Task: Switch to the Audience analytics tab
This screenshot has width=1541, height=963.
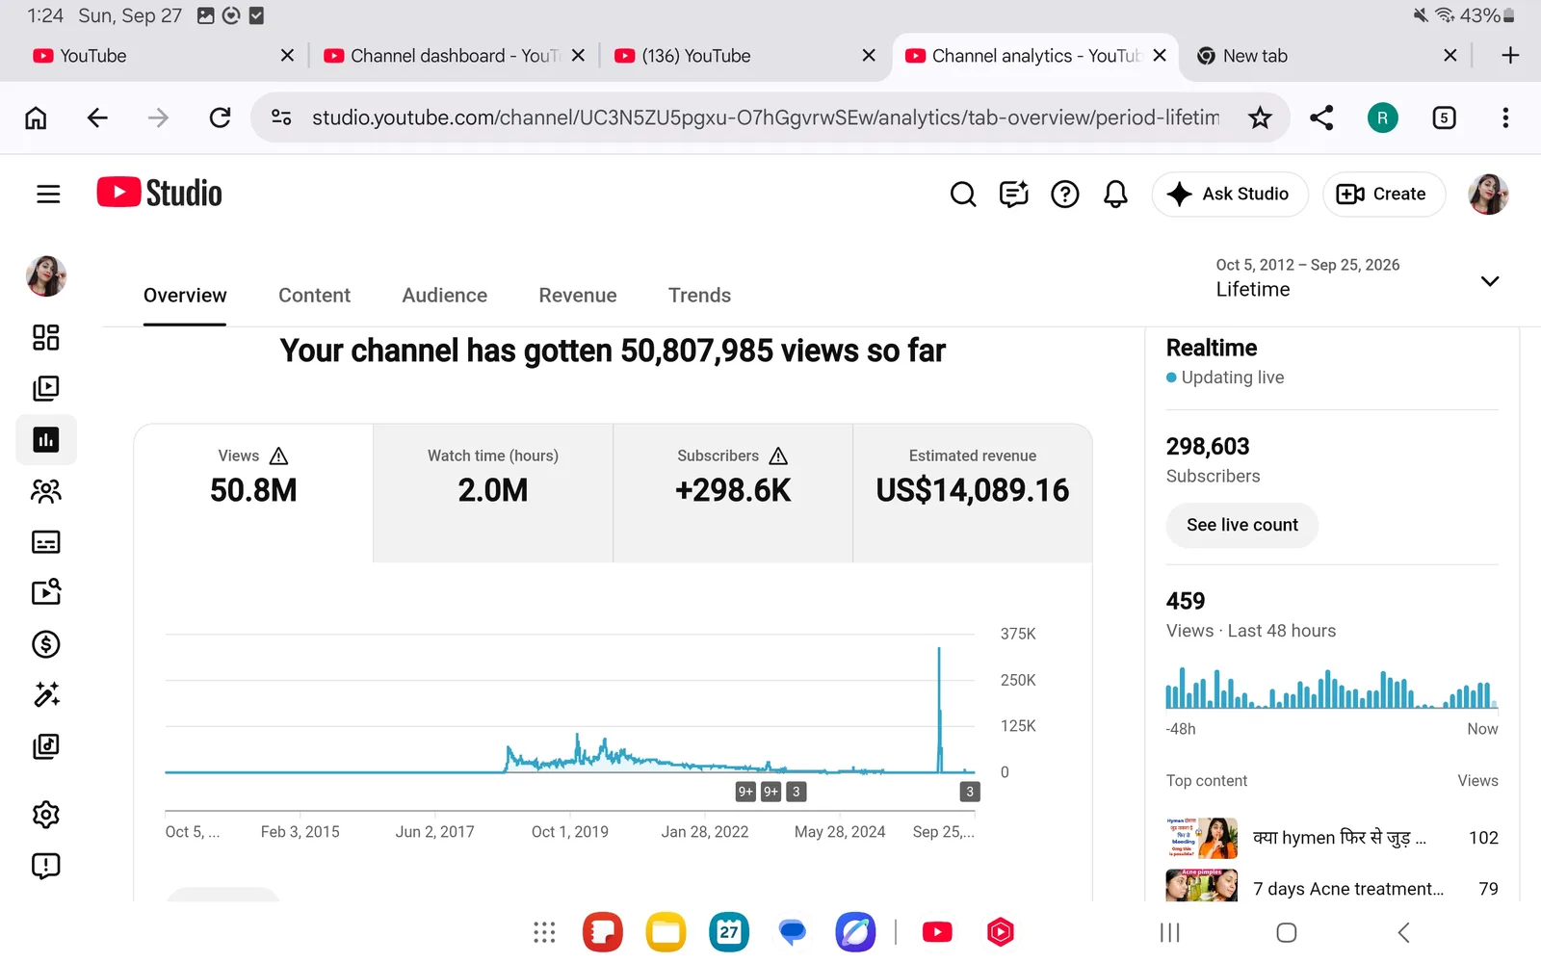Action: coord(444,296)
